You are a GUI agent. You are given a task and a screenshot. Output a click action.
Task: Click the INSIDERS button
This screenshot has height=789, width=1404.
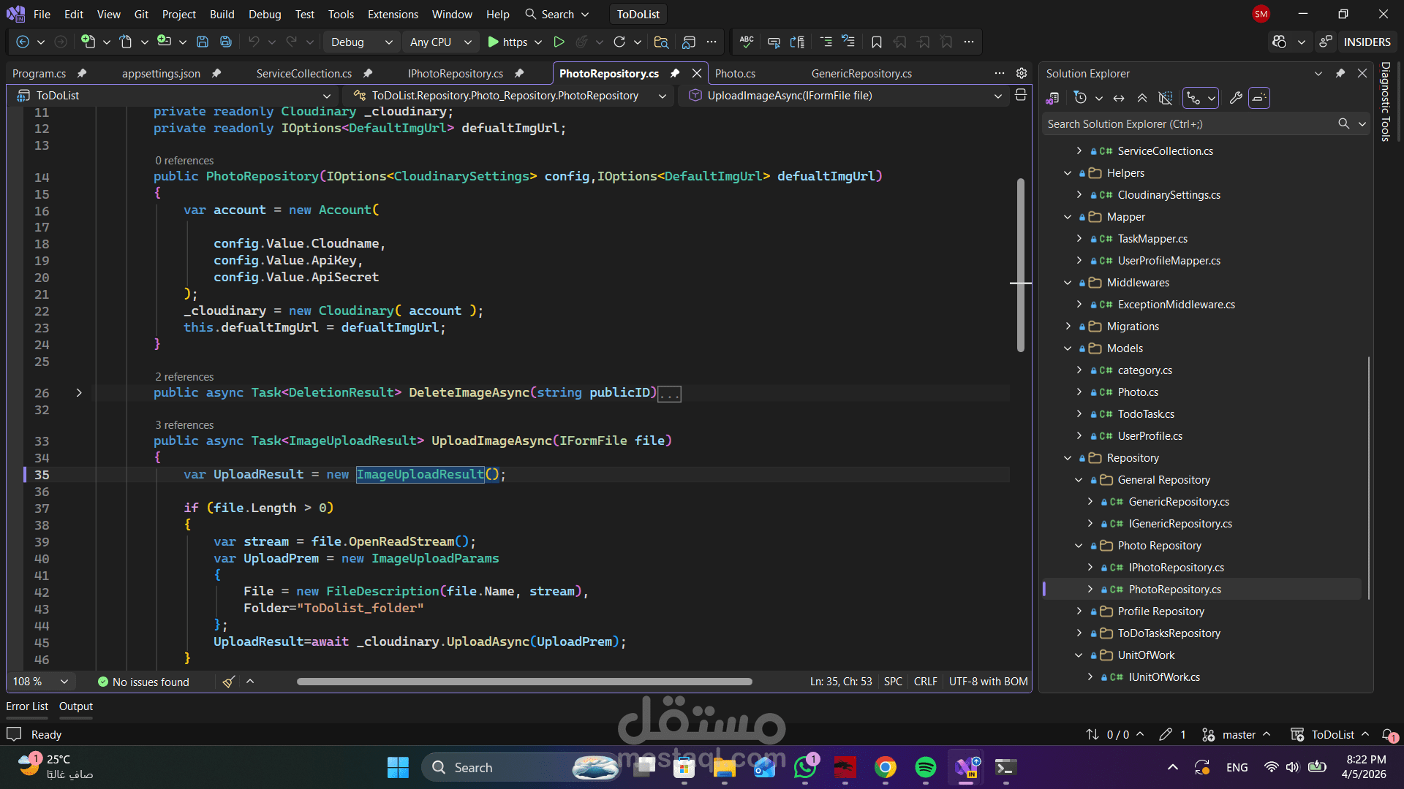(1367, 42)
